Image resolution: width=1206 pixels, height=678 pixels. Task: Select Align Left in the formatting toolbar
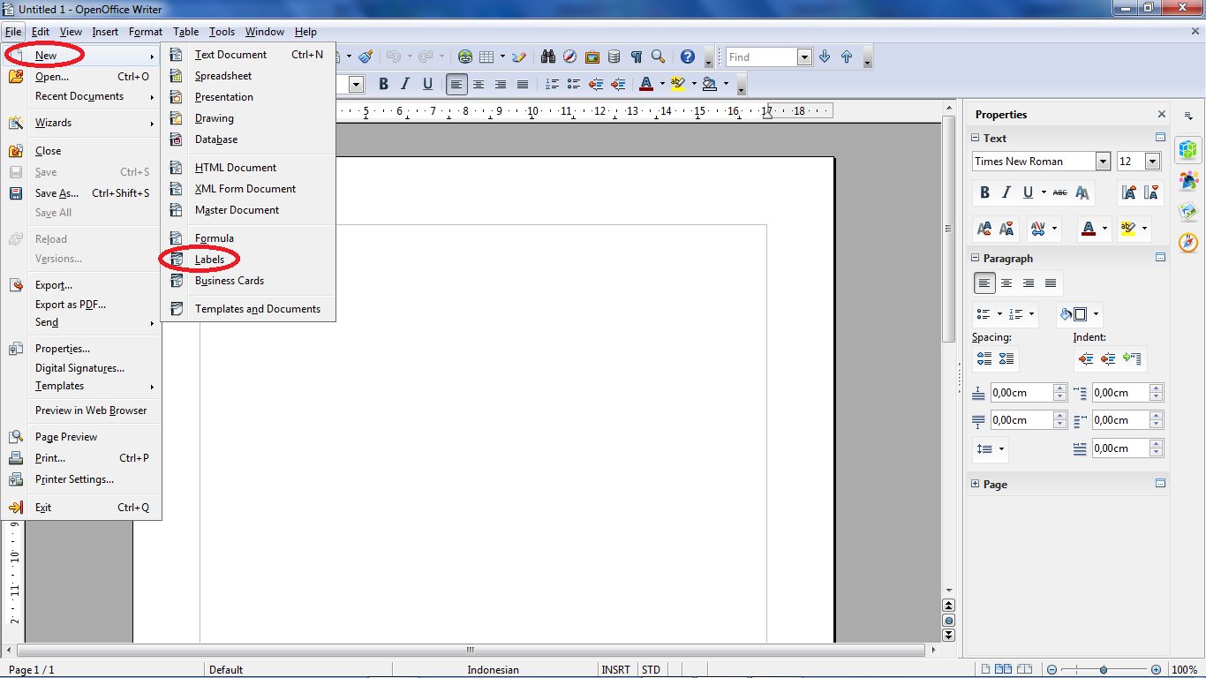click(x=456, y=85)
